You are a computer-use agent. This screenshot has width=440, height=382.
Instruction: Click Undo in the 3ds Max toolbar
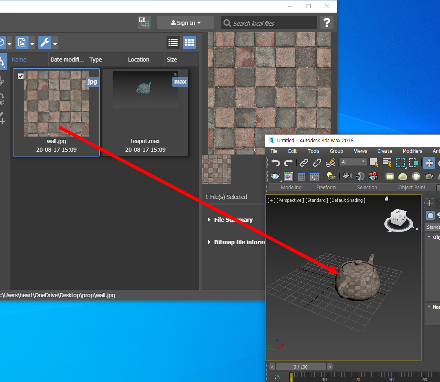(276, 163)
